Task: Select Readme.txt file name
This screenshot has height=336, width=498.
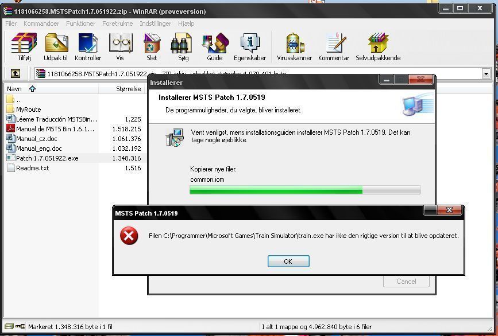Action: click(x=32, y=168)
